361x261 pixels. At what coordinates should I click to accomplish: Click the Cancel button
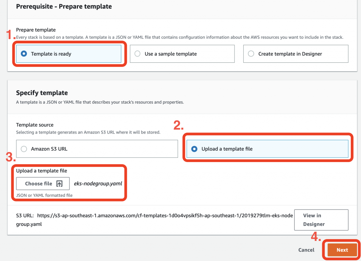point(306,250)
